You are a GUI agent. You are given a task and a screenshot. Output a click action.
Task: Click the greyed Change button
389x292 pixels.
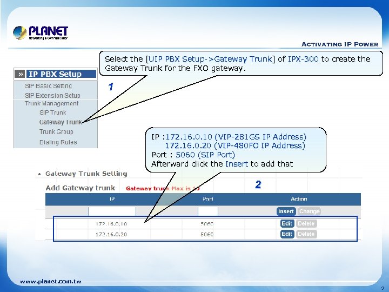(309, 211)
